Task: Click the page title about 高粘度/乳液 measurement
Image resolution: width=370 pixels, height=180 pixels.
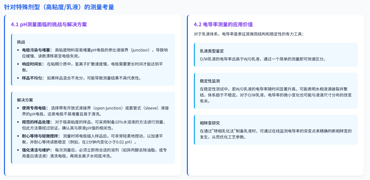Action: click(x=59, y=7)
